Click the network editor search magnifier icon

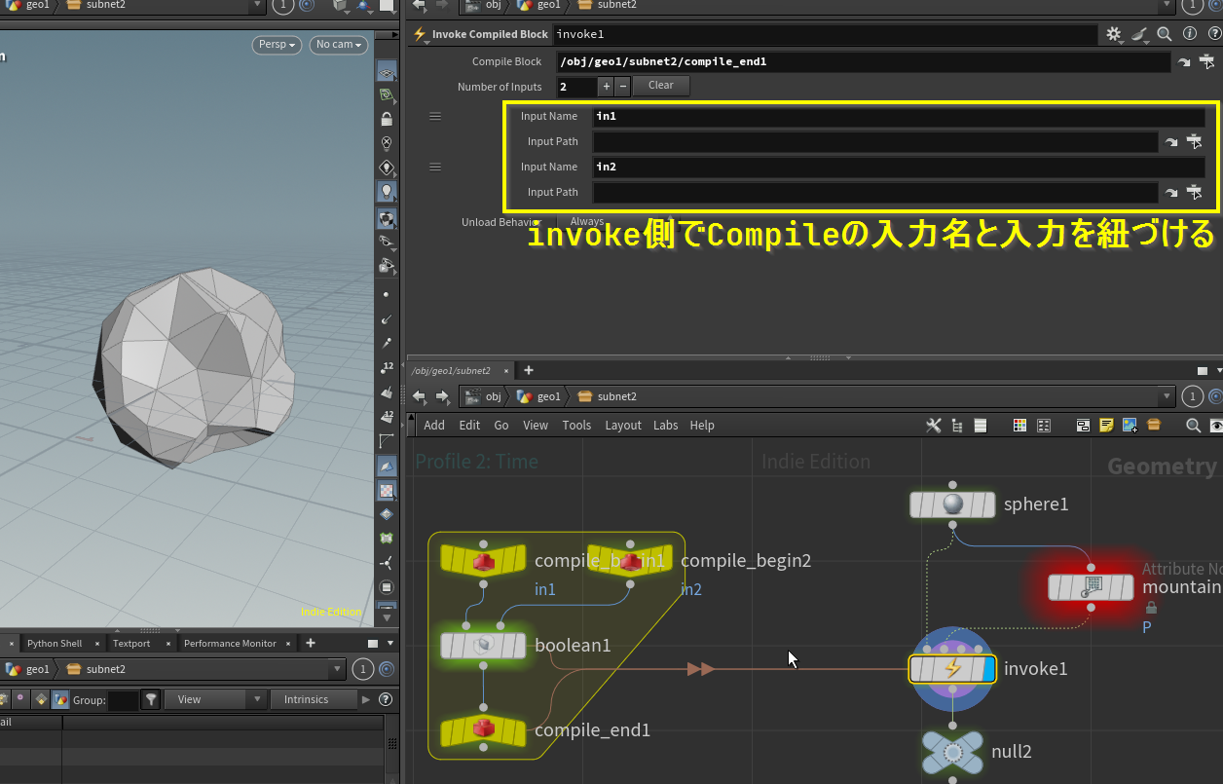tap(1193, 426)
